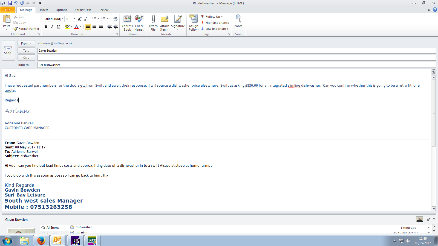The width and height of the screenshot is (438, 246).
Task: Click the Cc... button
Action: [x=26, y=58]
